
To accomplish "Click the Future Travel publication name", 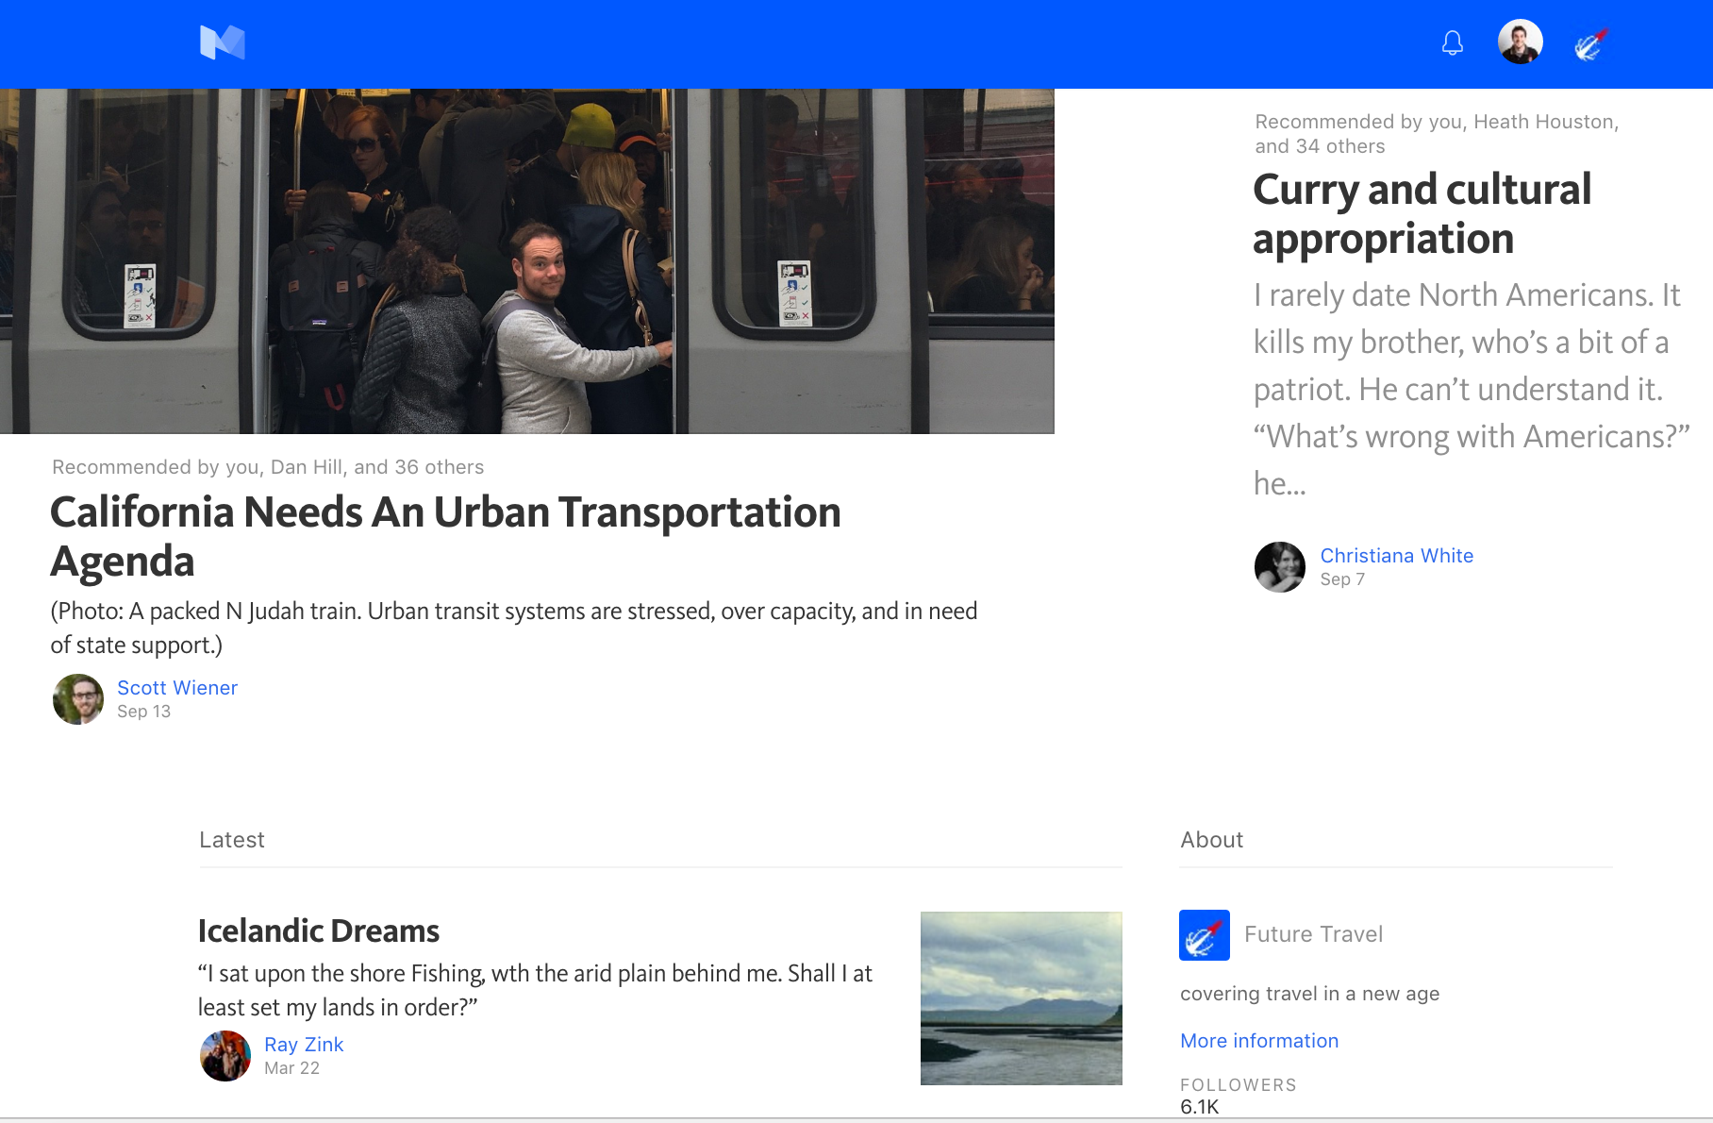I will coord(1313,934).
